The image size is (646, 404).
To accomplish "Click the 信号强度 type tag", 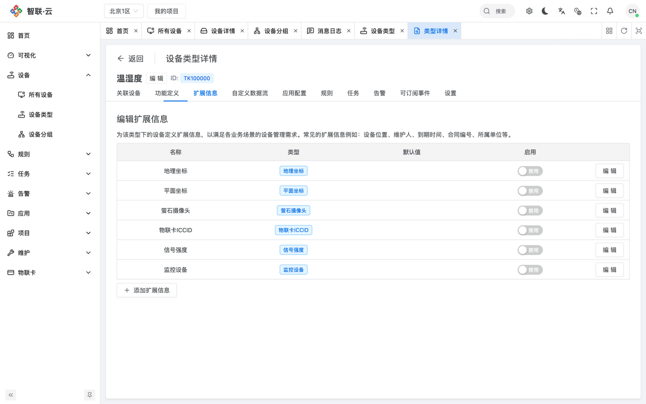I will click(x=293, y=250).
